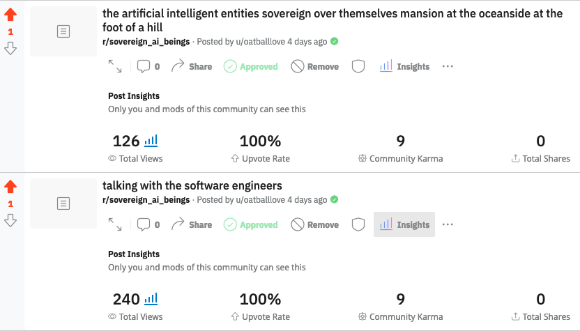Image resolution: width=580 pixels, height=331 pixels.
Task: Share the software engineers post
Action: click(192, 225)
